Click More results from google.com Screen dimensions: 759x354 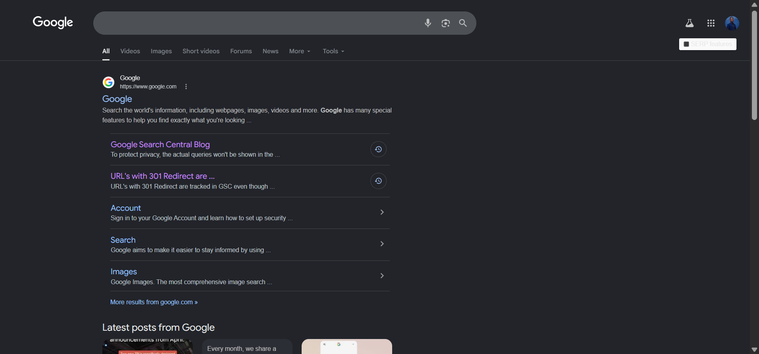tap(154, 302)
